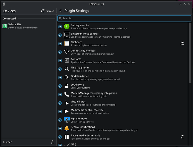Toggle the Virtual input checkbox
This screenshot has height=147, width=193.
pyautogui.click(x=60, y=103)
